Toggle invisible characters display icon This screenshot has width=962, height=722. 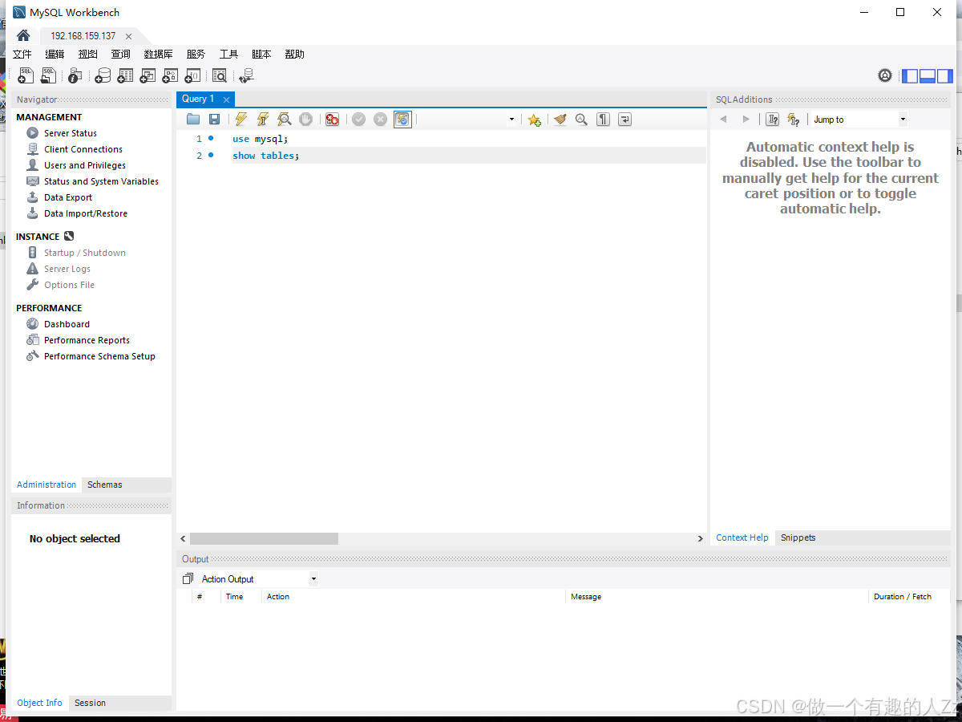click(603, 120)
